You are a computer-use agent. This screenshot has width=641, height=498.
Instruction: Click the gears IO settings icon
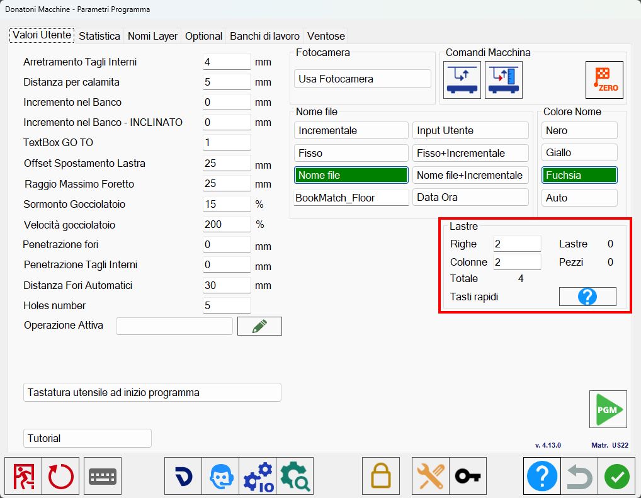pos(258,476)
